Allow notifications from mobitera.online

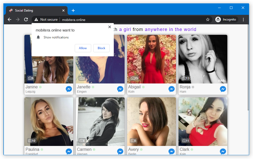tap(83, 48)
